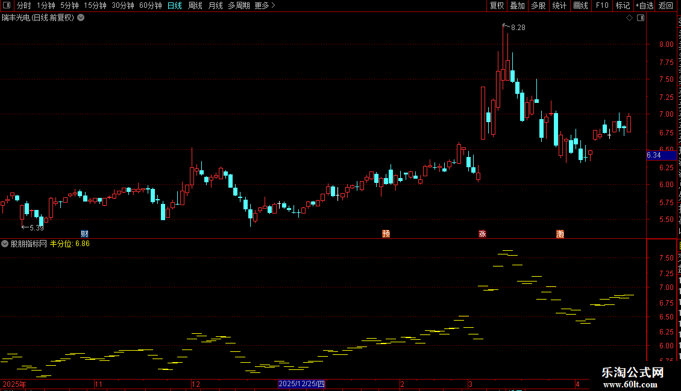The width and height of the screenshot is (681, 391).
Task: Open the 多周期 multi-period view
Action: pyautogui.click(x=239, y=5)
